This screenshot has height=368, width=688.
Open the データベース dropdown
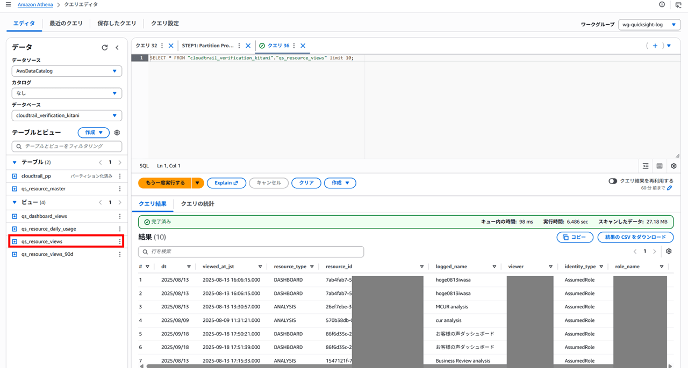click(x=67, y=115)
